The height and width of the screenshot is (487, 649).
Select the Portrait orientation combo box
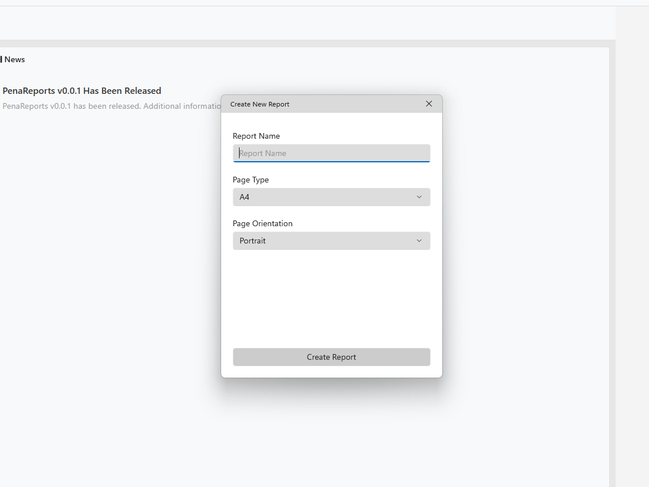[331, 241]
